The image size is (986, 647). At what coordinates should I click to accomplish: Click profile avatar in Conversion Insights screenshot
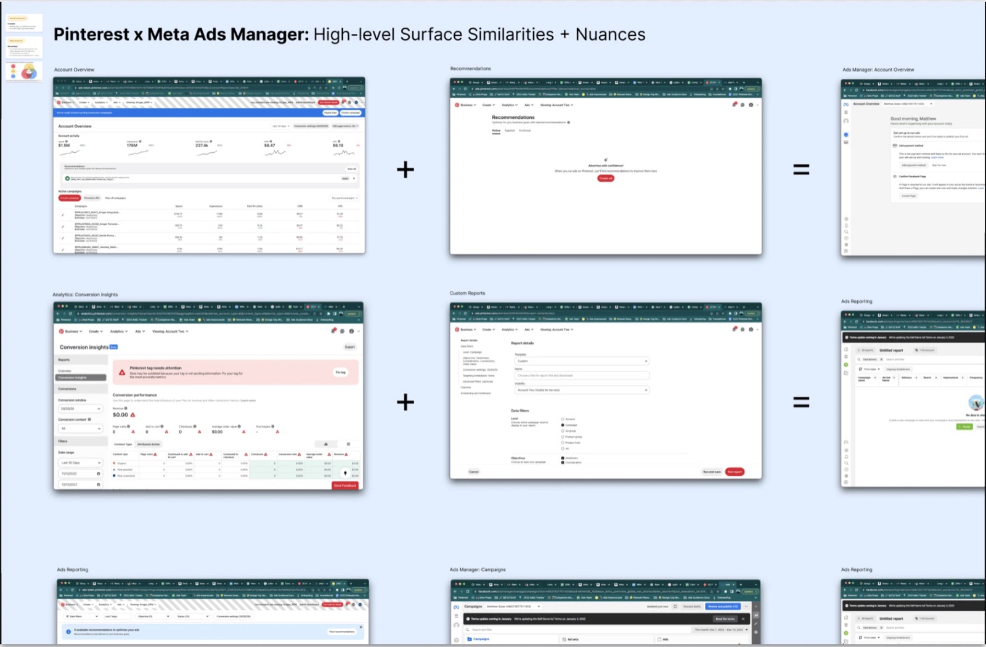click(x=351, y=331)
